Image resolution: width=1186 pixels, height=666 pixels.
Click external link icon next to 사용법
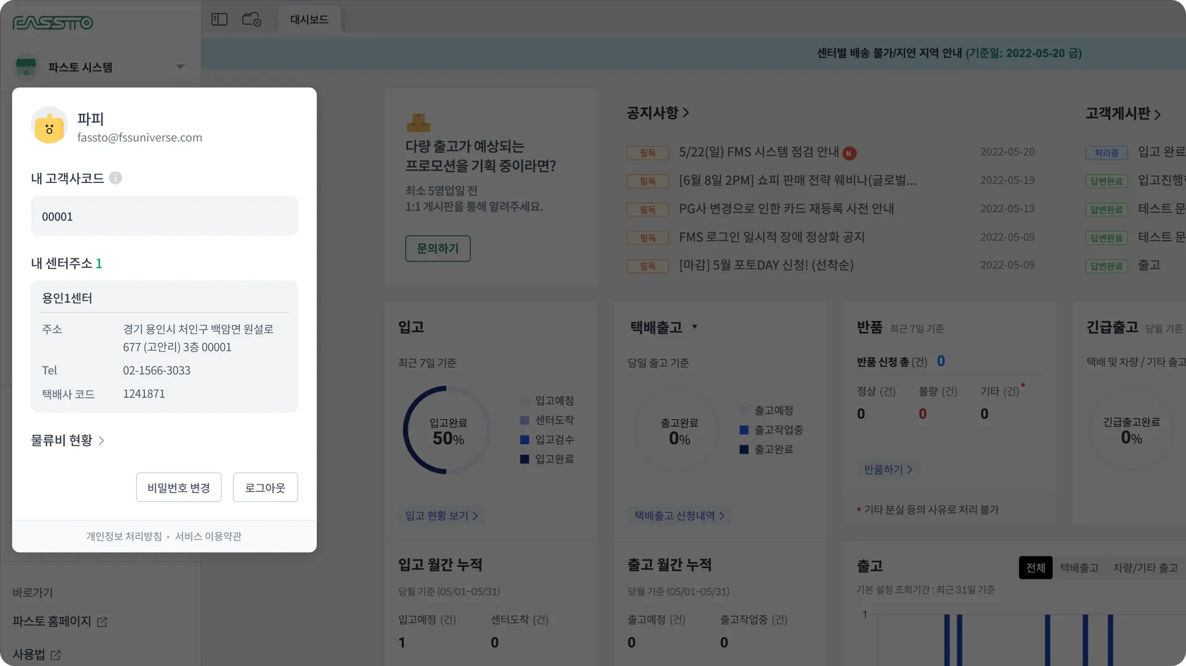56,655
